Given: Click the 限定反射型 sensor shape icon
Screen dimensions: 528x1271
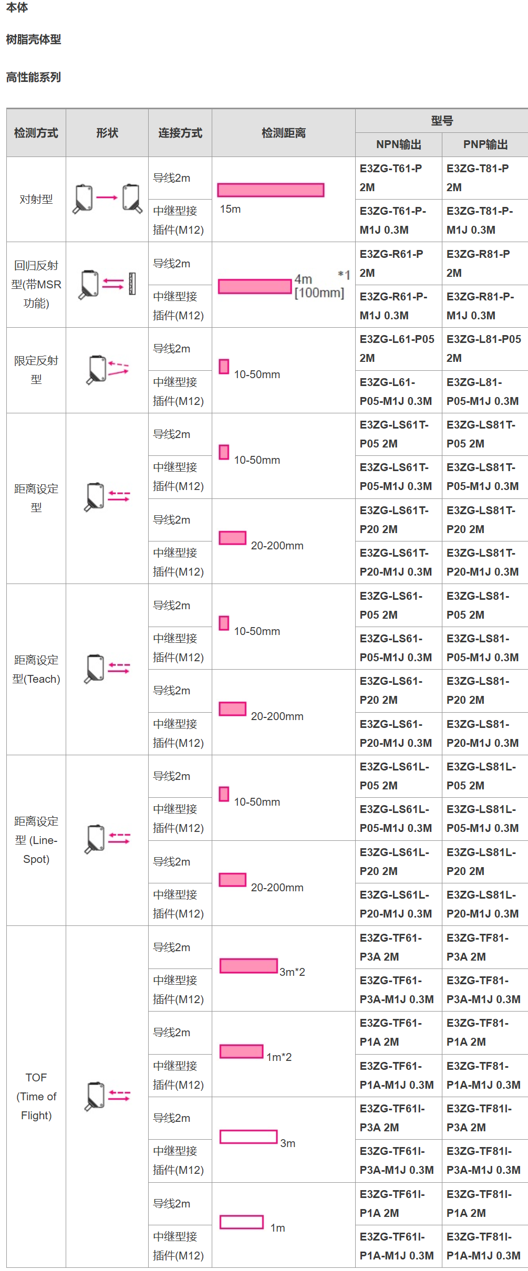Looking at the screenshot, I should (x=107, y=370).
